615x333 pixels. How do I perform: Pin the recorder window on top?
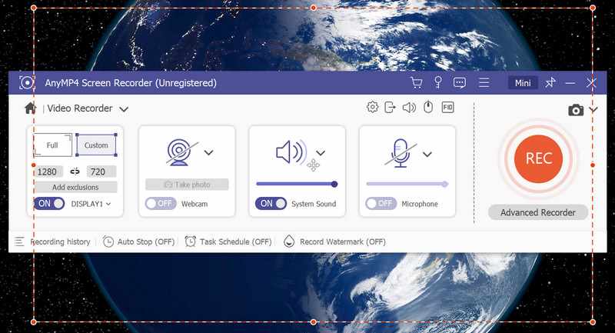click(x=550, y=82)
